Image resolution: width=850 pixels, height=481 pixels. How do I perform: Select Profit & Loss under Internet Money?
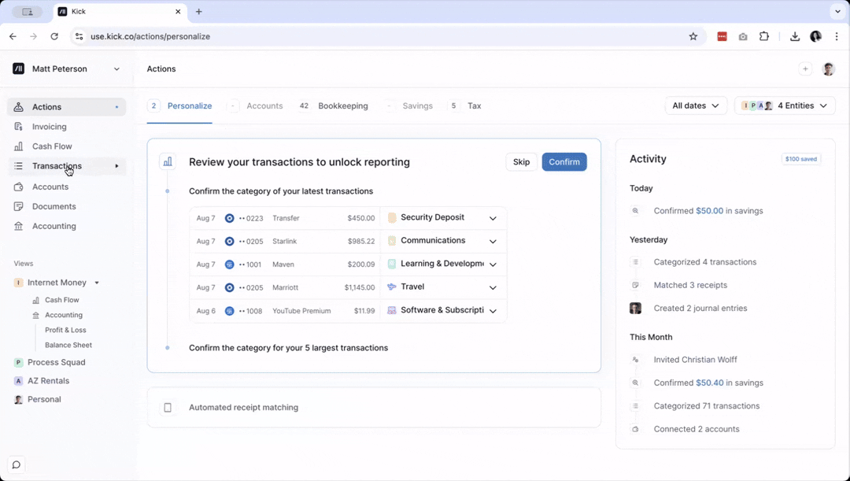(x=65, y=330)
